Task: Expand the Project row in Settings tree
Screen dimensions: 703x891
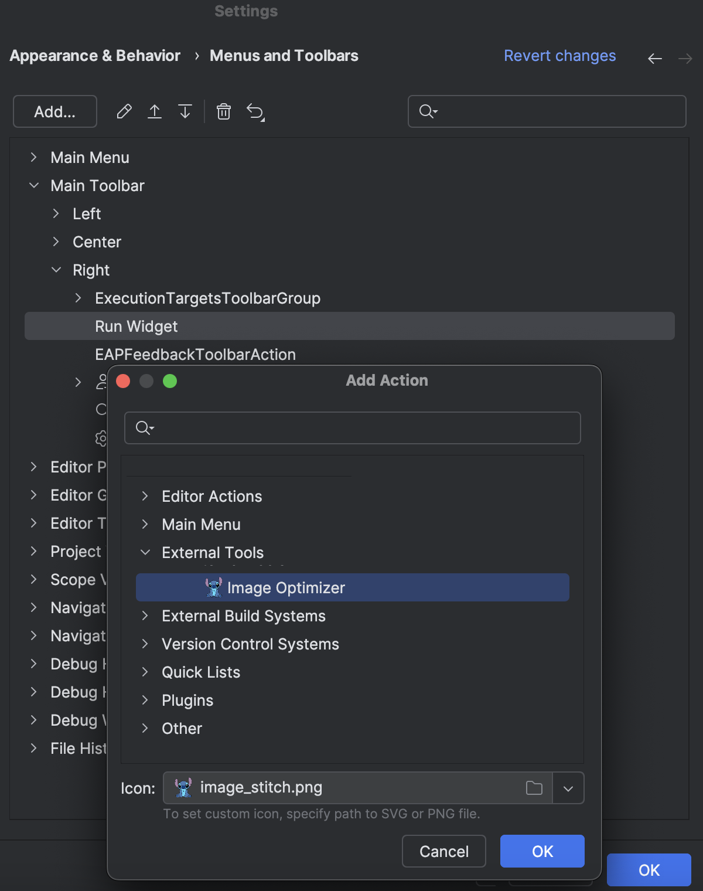Action: pyautogui.click(x=34, y=551)
